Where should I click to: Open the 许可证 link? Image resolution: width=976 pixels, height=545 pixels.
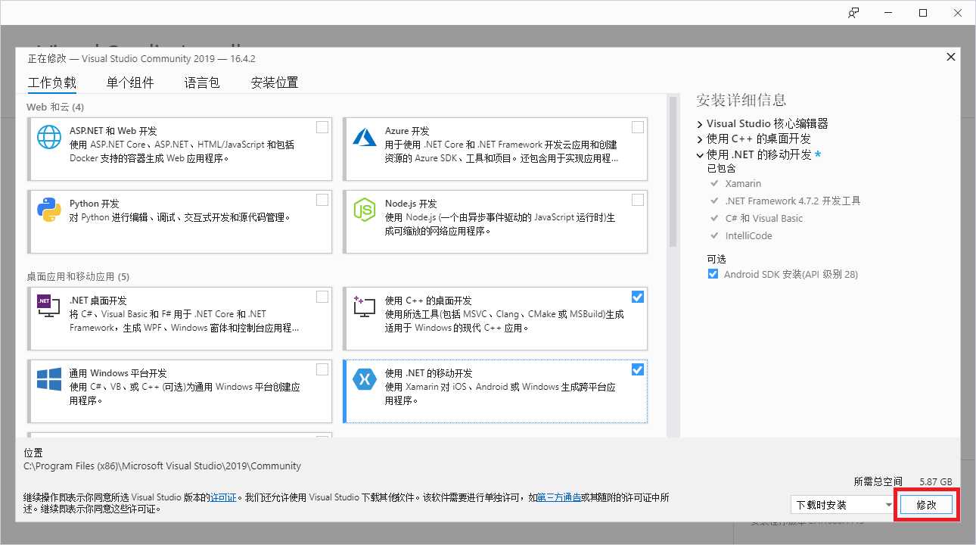tap(223, 497)
